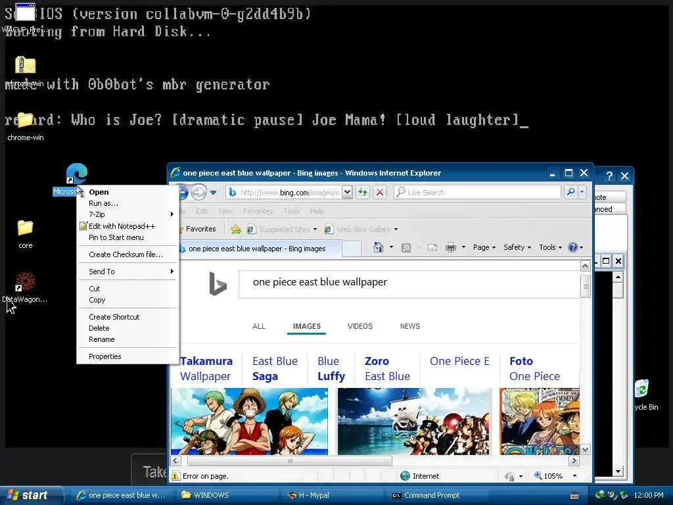This screenshot has height=505, width=673.
Task: Click the IE Help question mark icon
Action: (572, 247)
